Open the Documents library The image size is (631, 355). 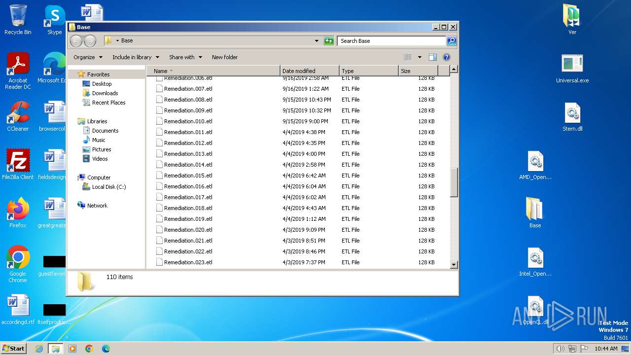coord(105,131)
